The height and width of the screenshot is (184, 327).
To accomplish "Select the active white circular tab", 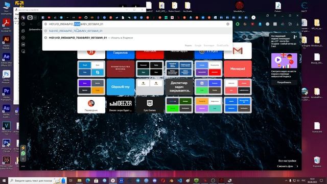I will click(253, 17).
